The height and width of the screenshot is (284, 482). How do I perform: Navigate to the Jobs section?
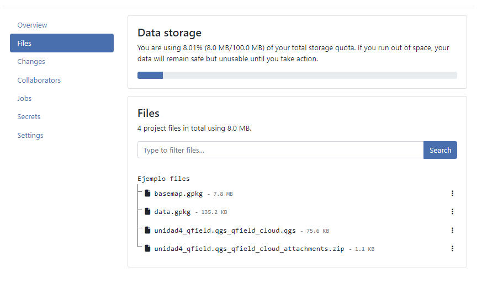click(x=24, y=98)
